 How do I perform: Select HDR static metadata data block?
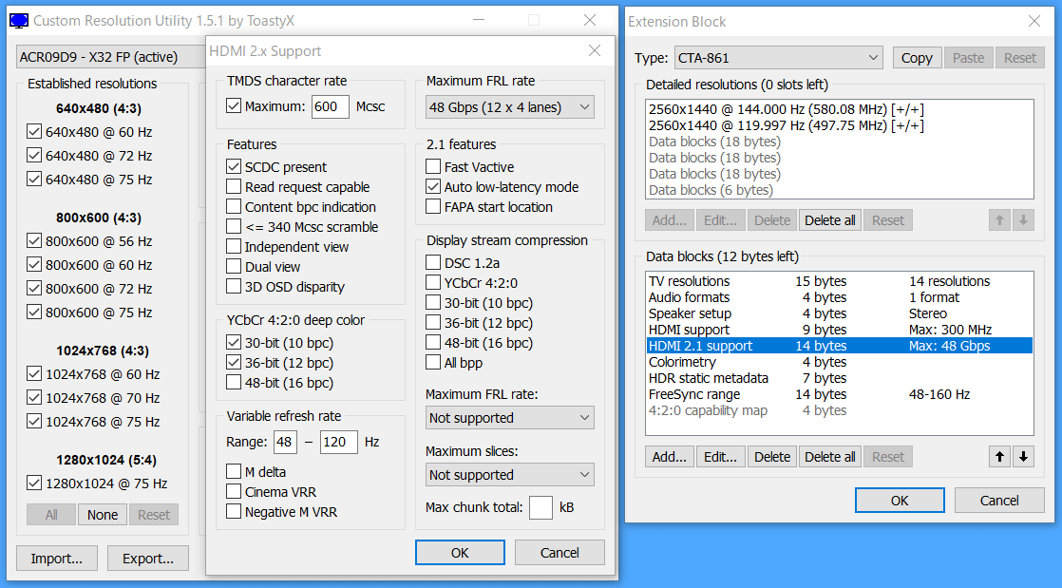click(839, 378)
